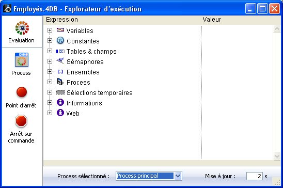Screen dimensions: 283x188
Task: Click the scrollbar down arrow
Action: [277, 156]
